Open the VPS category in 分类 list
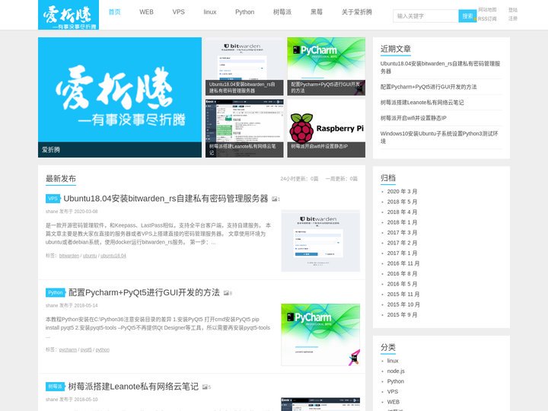The image size is (548, 411). coord(393,392)
